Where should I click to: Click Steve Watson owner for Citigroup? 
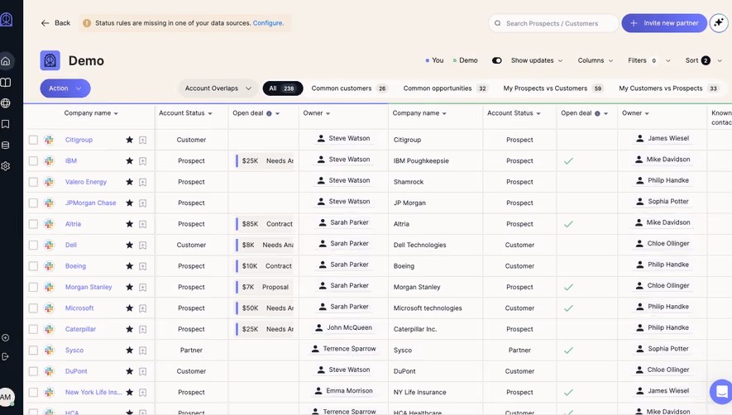click(x=343, y=138)
